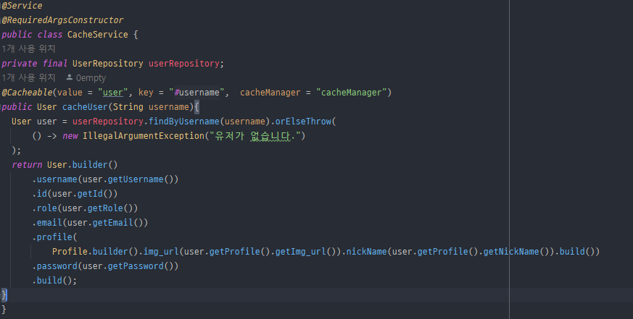The image size is (633, 319).
Task: Click the UserRepository type name
Action: click(108, 64)
